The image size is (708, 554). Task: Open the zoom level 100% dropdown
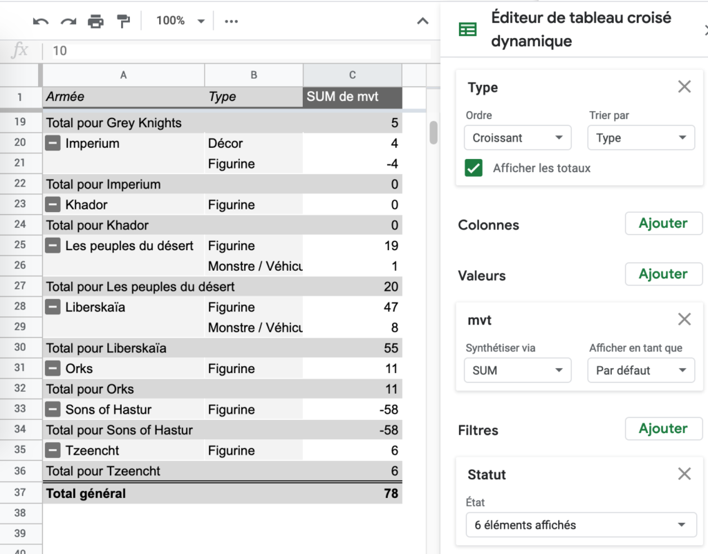tap(180, 21)
